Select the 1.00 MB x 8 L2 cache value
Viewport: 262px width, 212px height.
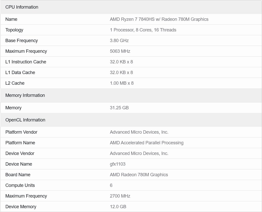[x=122, y=83]
